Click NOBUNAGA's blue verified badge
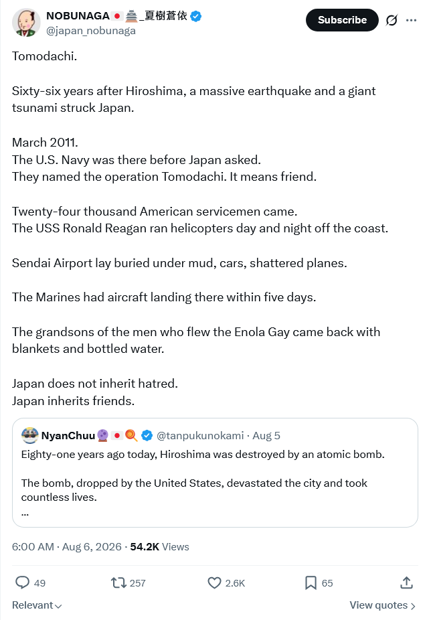Viewport: 429px width, 620px height. click(195, 16)
